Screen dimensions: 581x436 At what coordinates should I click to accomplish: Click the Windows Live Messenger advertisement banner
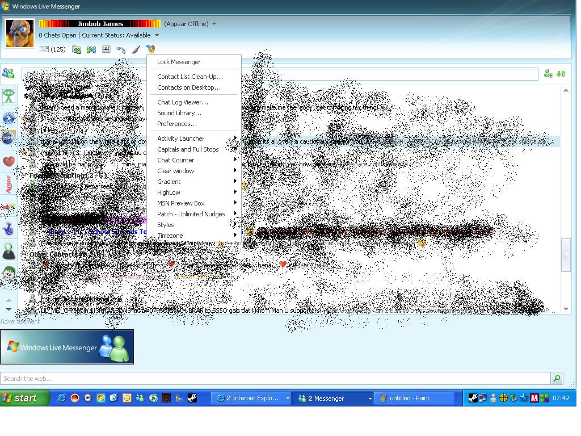67,347
